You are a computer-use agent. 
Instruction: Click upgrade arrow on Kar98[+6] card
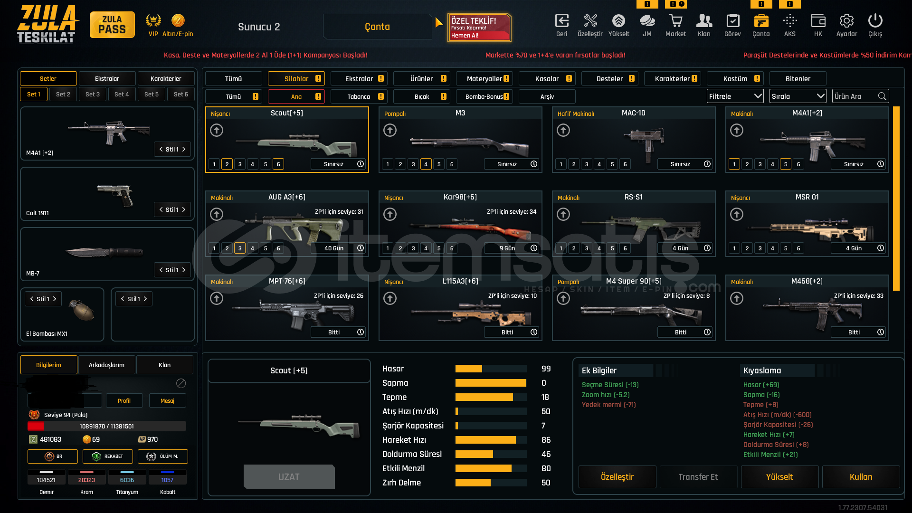pyautogui.click(x=390, y=214)
